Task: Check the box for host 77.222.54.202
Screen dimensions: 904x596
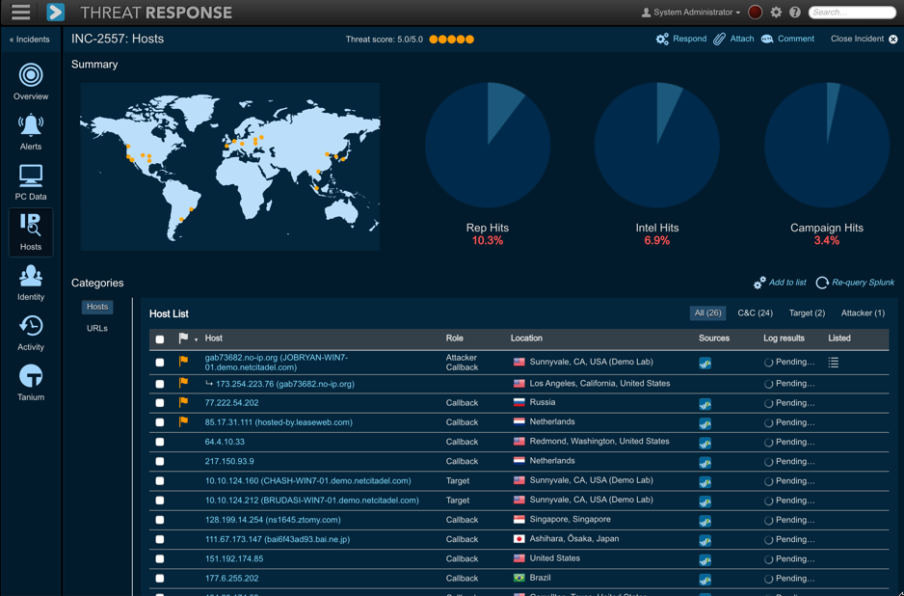Action: (x=160, y=403)
